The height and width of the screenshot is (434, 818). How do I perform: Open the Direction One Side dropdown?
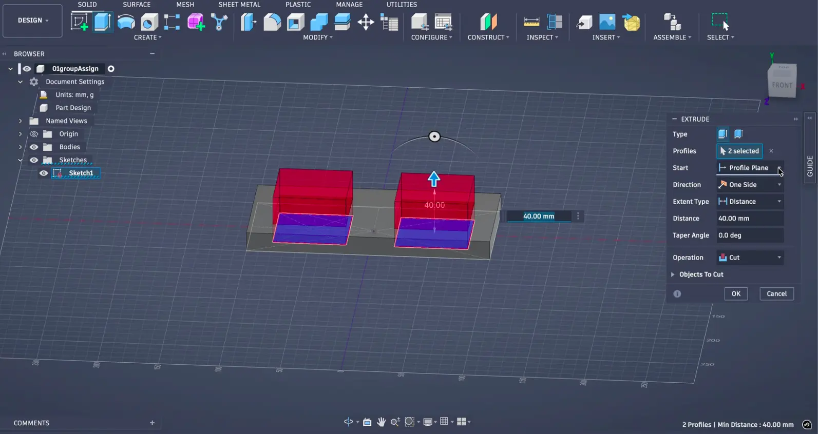(x=750, y=185)
